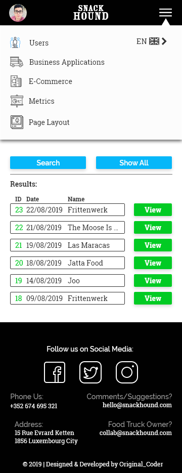The height and width of the screenshot is (473, 182).
Task: Click the food truck Business Applications icon
Action: coord(16,62)
